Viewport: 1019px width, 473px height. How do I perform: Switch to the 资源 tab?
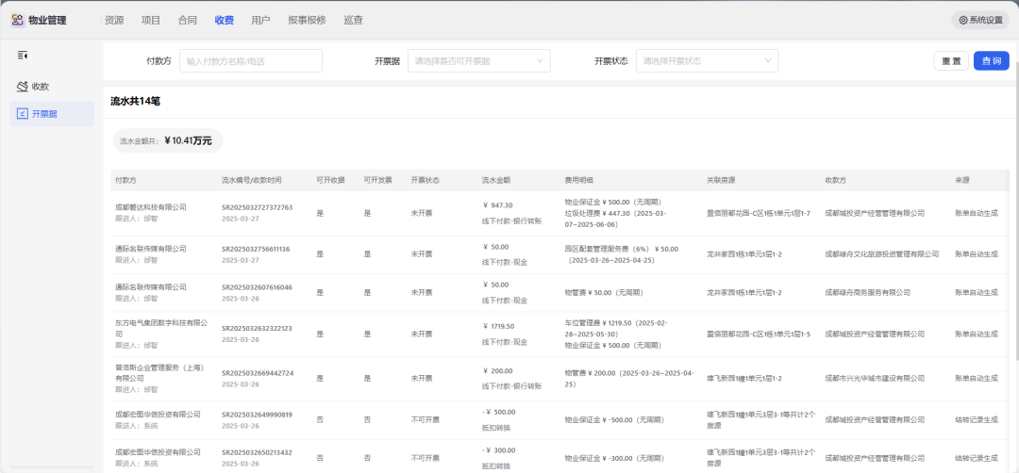coord(114,20)
